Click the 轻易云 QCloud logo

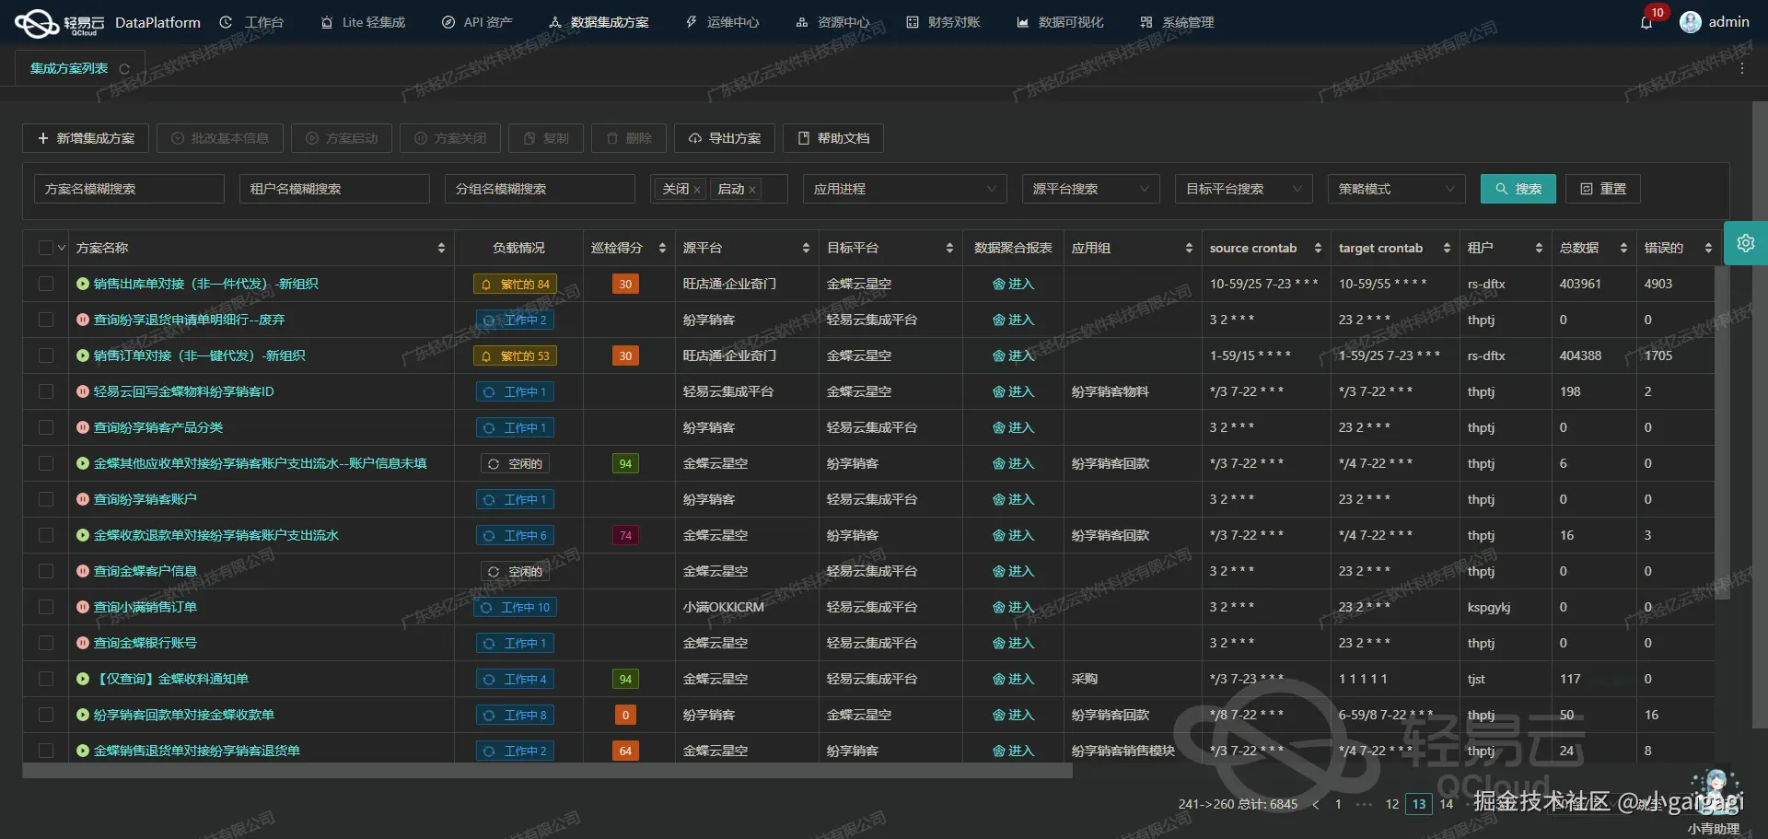click(37, 21)
